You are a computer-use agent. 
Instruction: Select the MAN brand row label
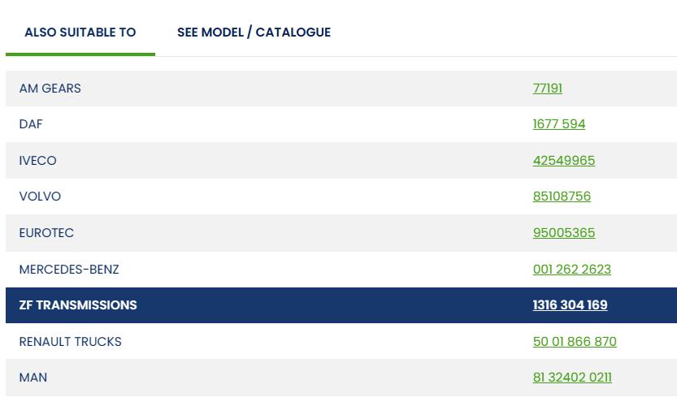click(x=33, y=378)
